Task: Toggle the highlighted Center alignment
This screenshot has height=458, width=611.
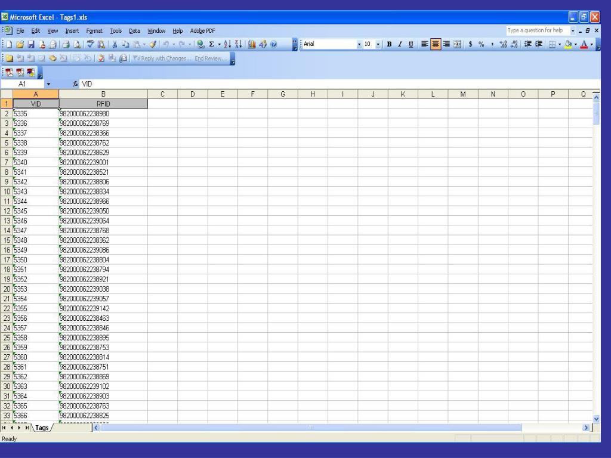Action: (x=436, y=44)
